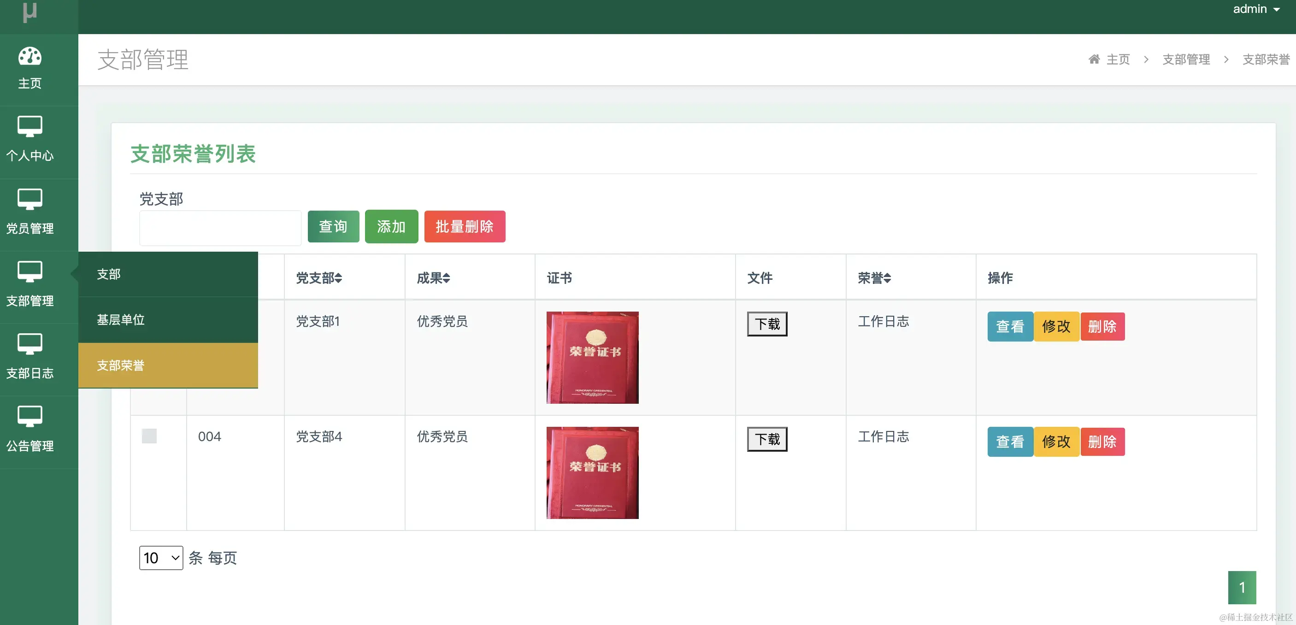Select 支部荣誉 from the submenu
The height and width of the screenshot is (625, 1296).
coord(120,366)
